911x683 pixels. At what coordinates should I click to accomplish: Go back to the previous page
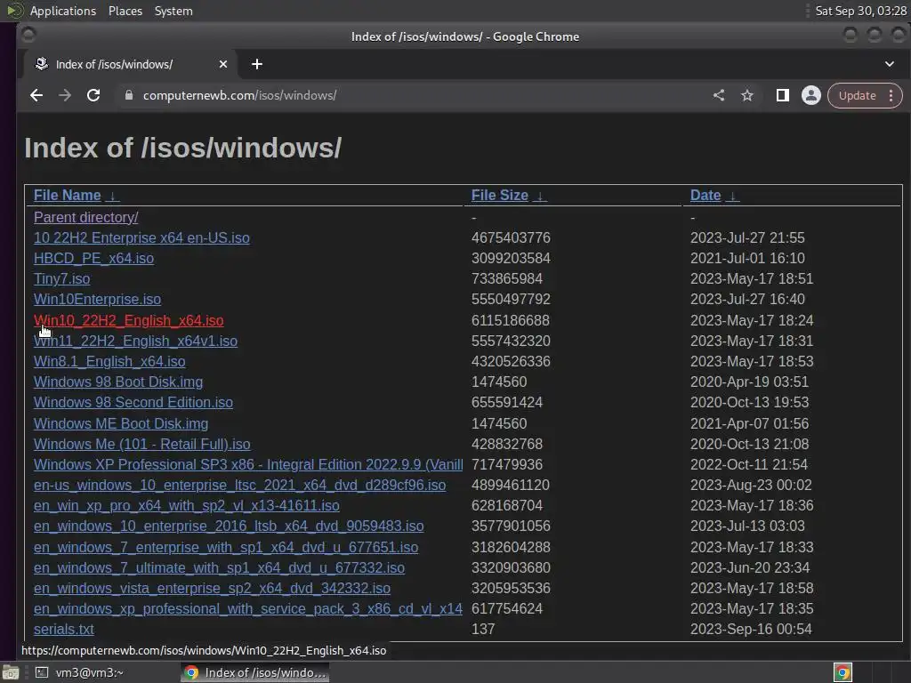pyautogui.click(x=36, y=95)
